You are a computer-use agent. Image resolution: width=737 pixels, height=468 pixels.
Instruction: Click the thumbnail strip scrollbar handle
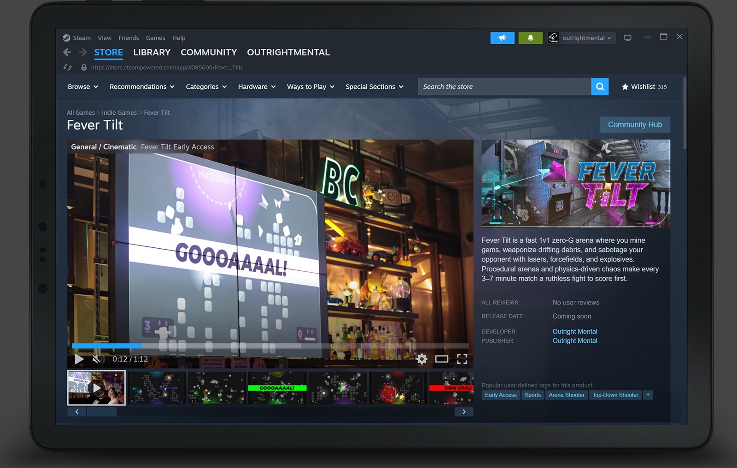(102, 412)
